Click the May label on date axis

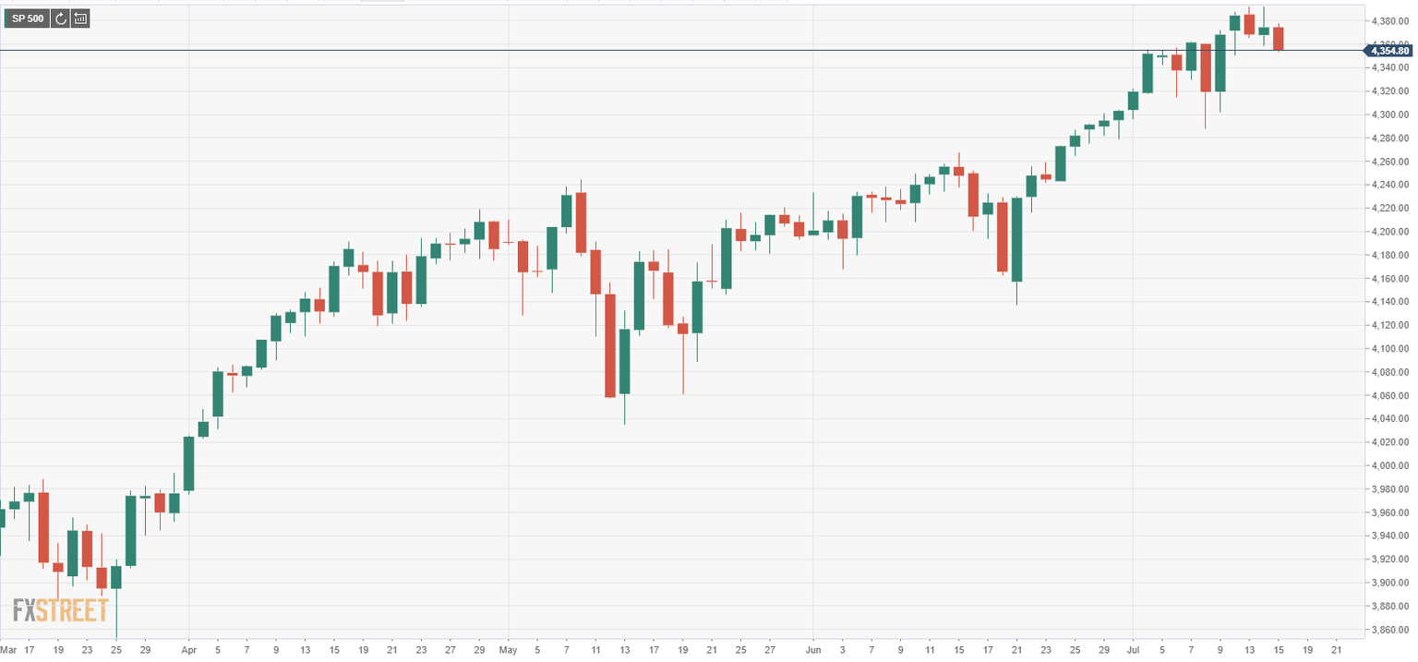[508, 649]
